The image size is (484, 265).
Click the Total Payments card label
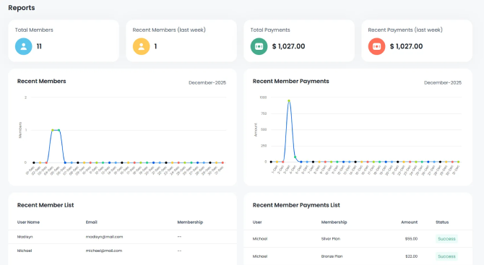point(270,30)
